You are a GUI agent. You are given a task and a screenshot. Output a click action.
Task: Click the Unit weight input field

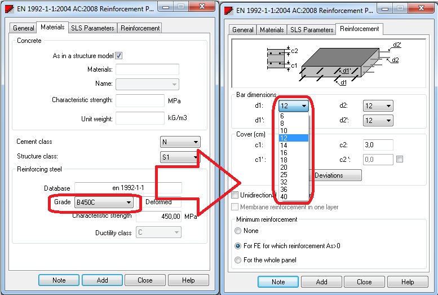[140, 118]
